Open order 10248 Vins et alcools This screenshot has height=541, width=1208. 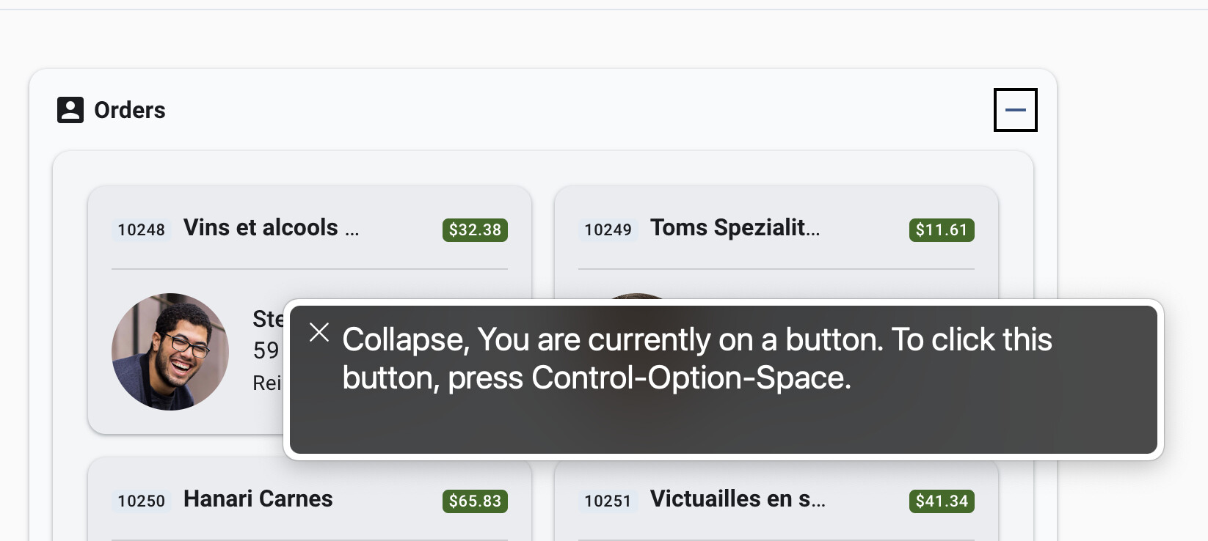click(x=272, y=228)
